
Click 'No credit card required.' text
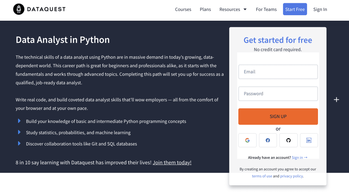278,49
